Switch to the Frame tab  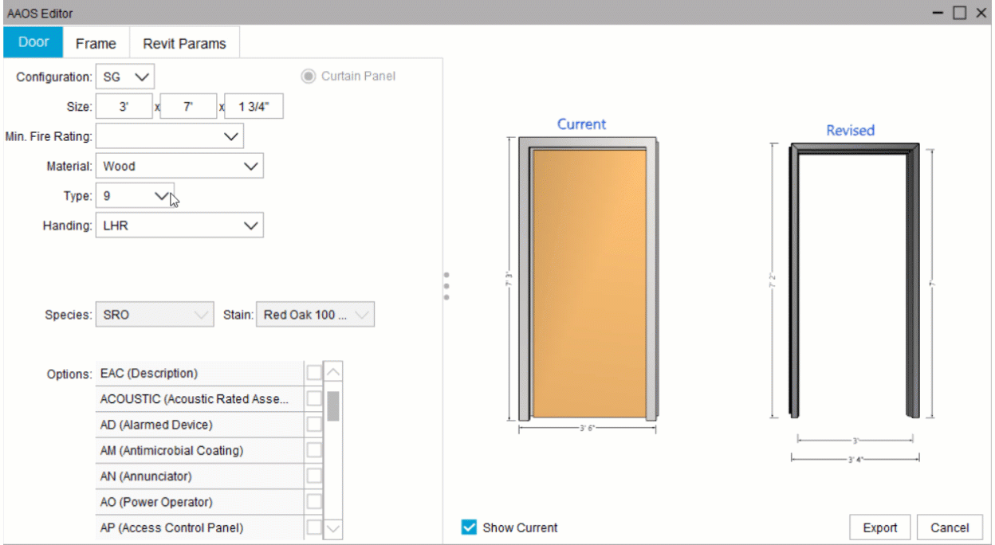(x=95, y=43)
